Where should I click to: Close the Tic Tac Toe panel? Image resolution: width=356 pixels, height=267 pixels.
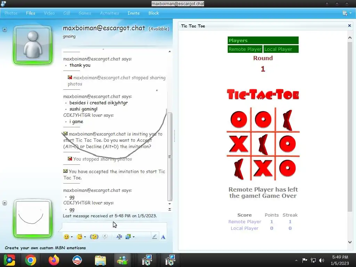pos(349,26)
